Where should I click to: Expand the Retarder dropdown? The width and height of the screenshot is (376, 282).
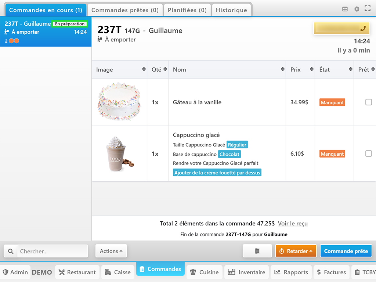(x=296, y=251)
